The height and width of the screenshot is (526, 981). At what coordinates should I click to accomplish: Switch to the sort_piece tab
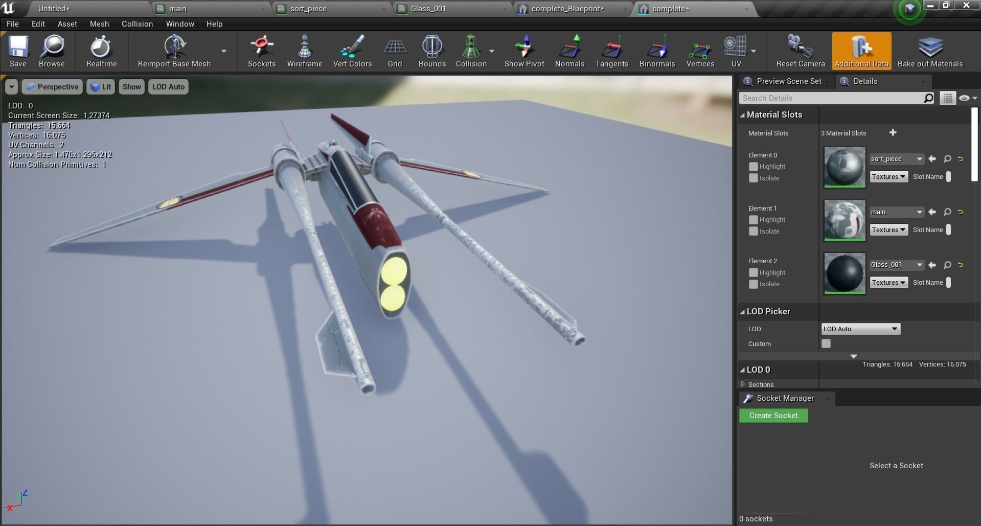click(x=333, y=9)
